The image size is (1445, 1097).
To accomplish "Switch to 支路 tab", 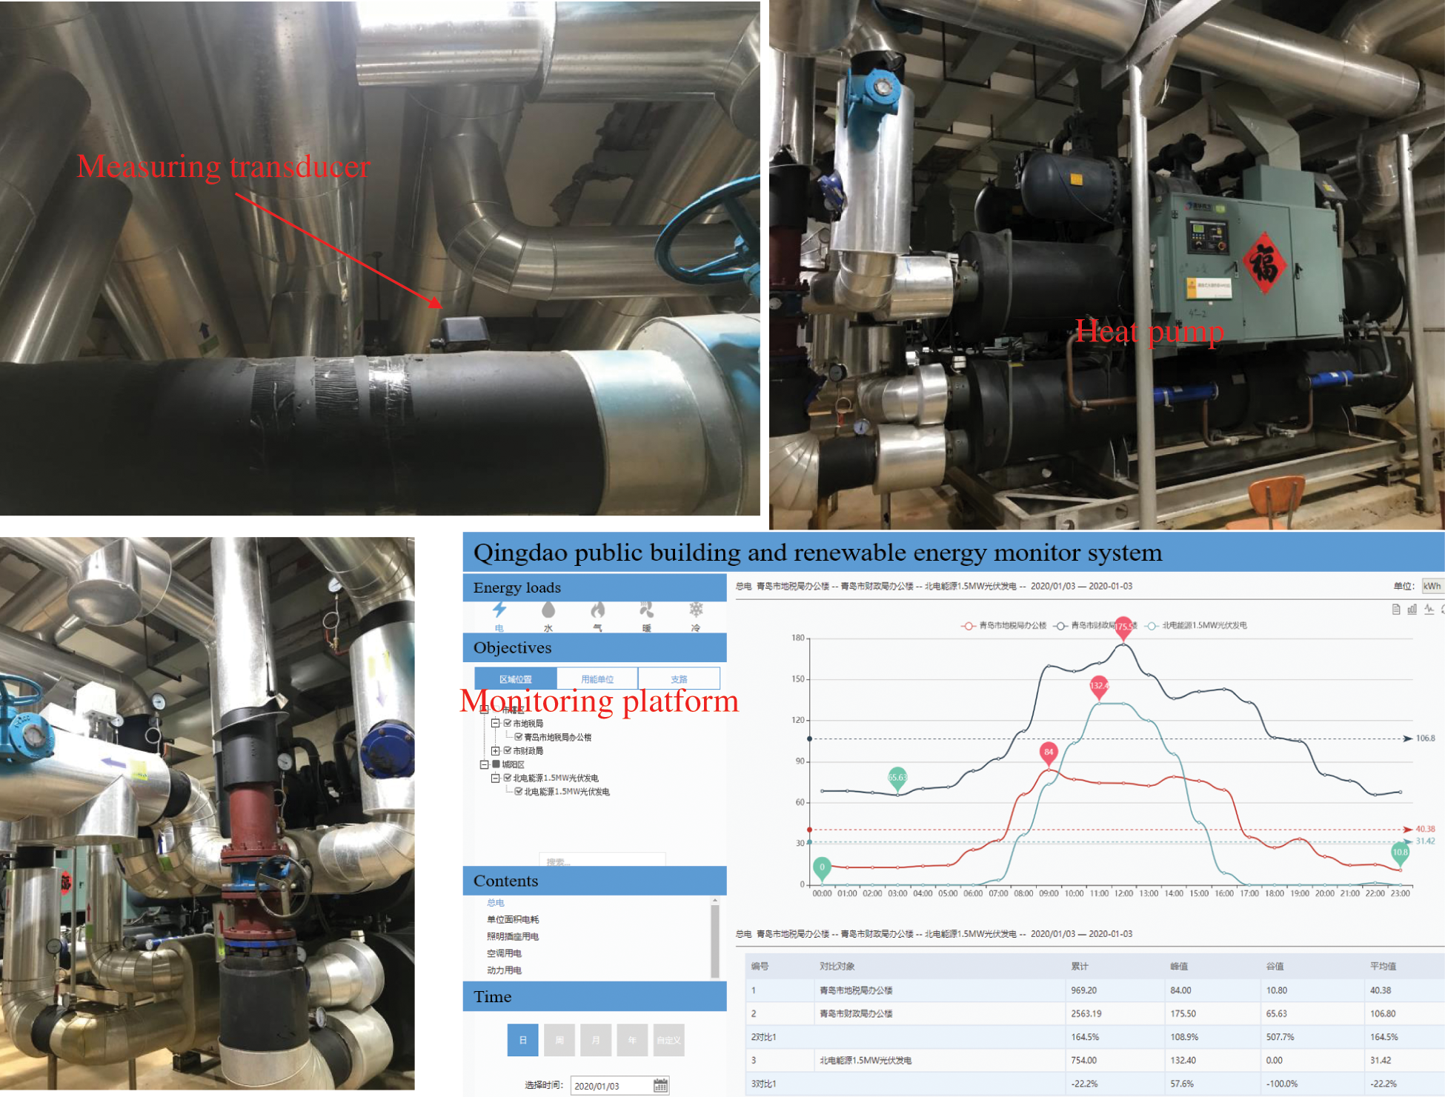I will (678, 678).
